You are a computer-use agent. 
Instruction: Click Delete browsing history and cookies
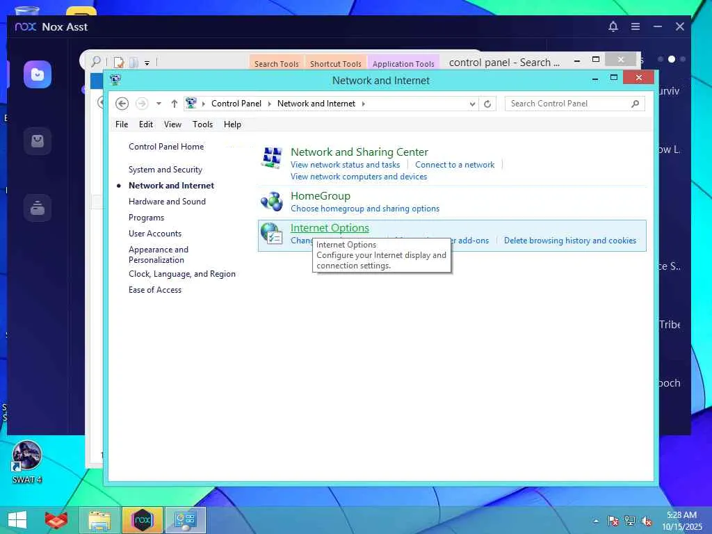pyautogui.click(x=570, y=240)
